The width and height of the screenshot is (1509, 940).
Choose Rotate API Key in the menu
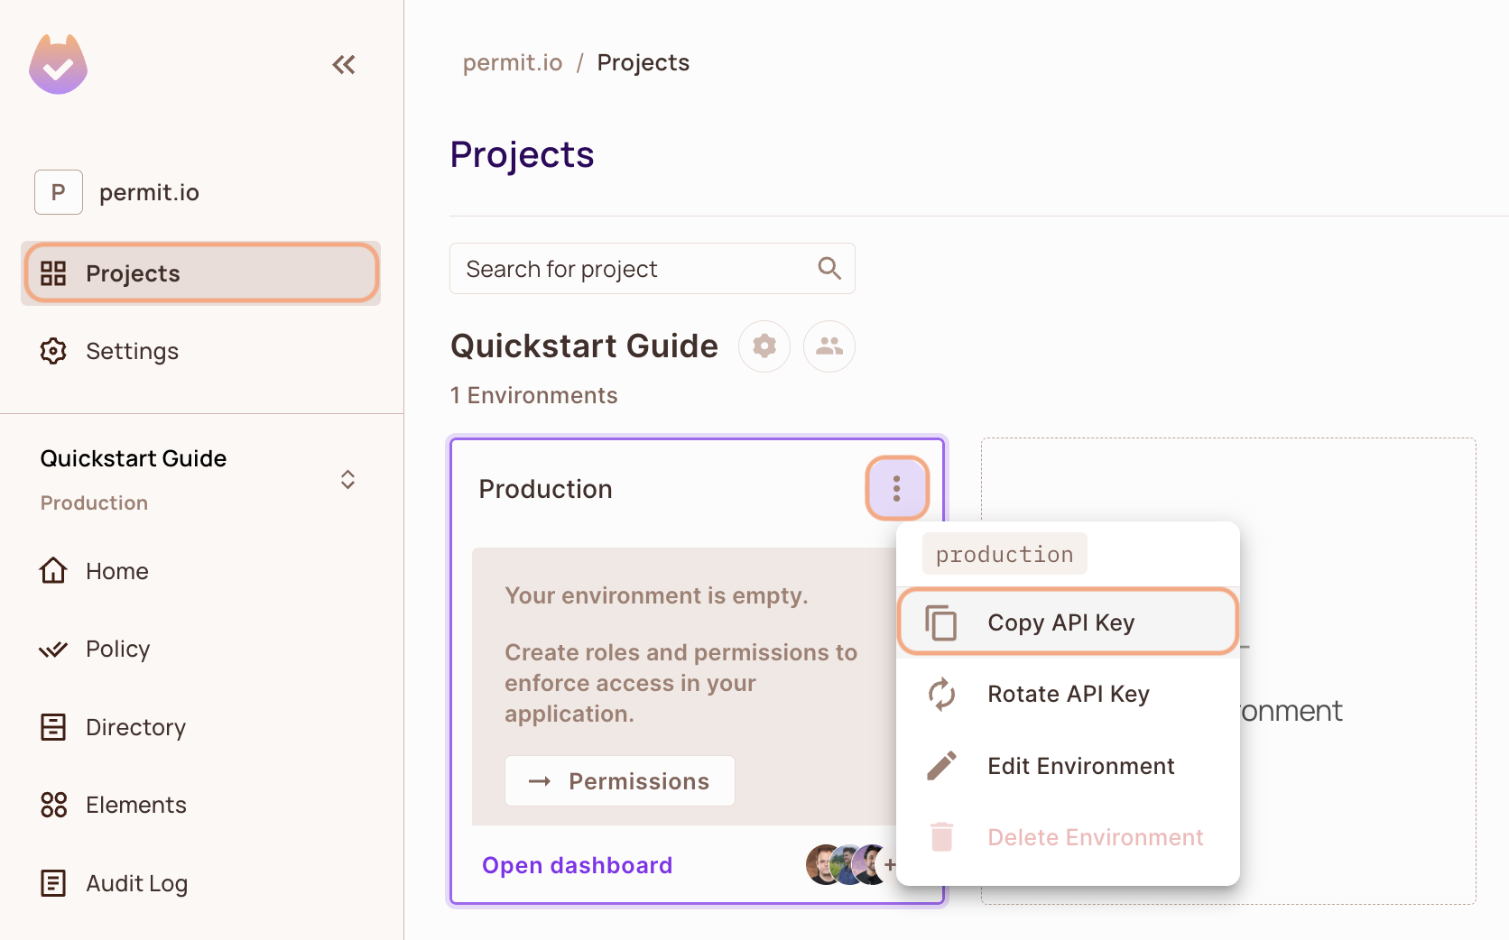(1067, 694)
